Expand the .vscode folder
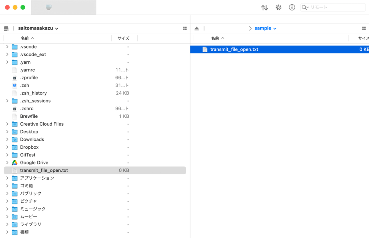 tap(7, 47)
